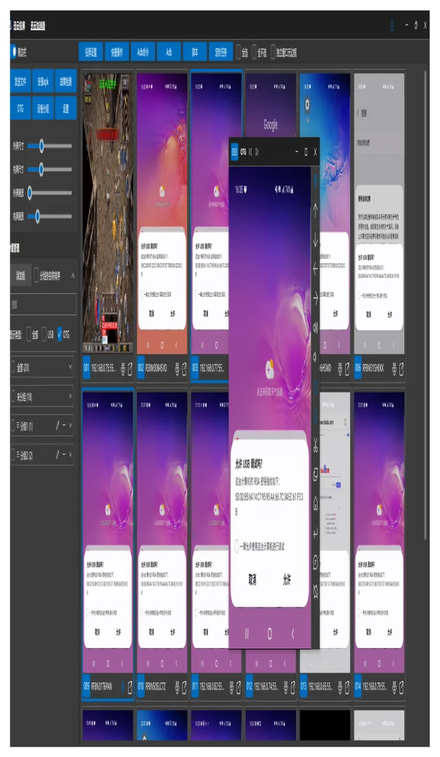Adjust the 内屏画质 slider

[49, 216]
